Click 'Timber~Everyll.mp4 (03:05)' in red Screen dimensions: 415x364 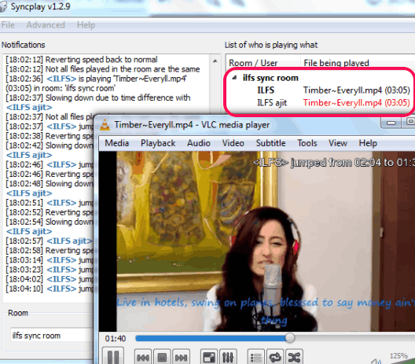pyautogui.click(x=357, y=103)
